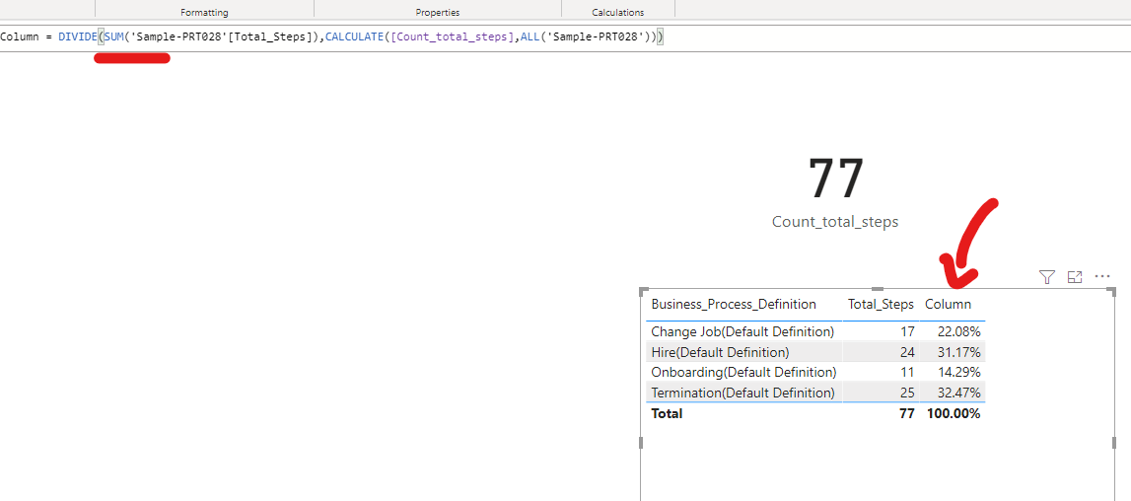1131x501 pixels.
Task: Click the Calculations ribbon group label
Action: click(x=618, y=12)
